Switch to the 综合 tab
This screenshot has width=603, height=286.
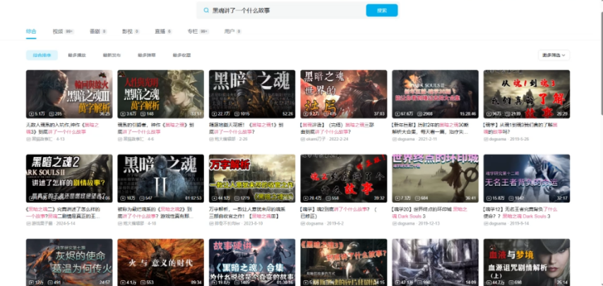pyautogui.click(x=31, y=31)
